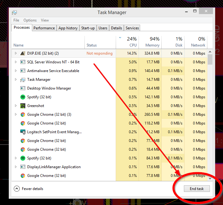Click the Greenshot process icon
The image size is (223, 205).
pos(23,106)
